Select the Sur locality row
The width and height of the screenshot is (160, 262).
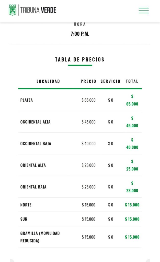(80, 219)
